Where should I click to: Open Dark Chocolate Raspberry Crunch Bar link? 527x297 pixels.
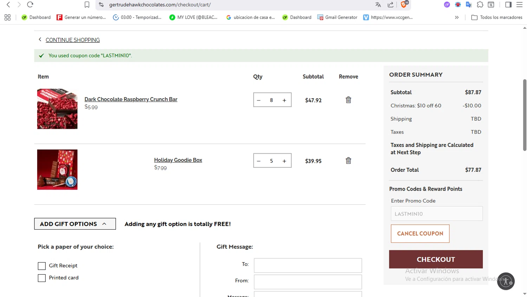coord(131,99)
